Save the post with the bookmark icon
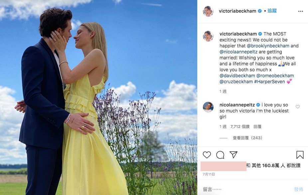The height and width of the screenshot is (195, 308). coord(300,155)
